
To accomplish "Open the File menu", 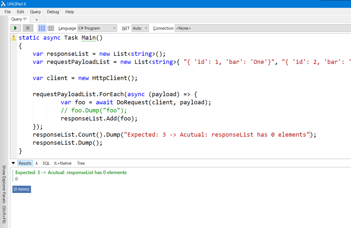I will point(8,12).
